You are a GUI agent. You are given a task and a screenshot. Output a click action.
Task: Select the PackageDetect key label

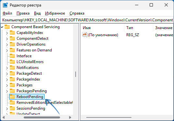click(29, 73)
